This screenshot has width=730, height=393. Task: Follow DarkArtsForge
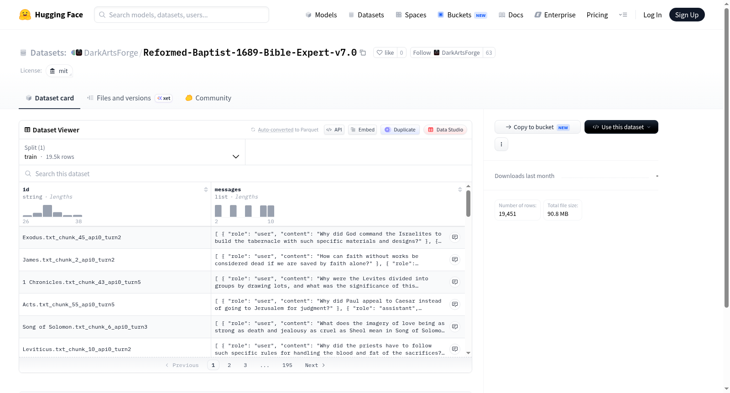(447, 52)
